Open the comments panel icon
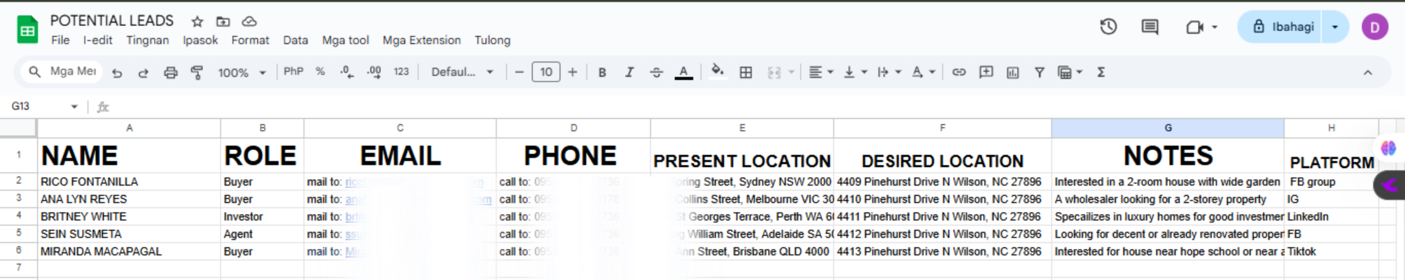This screenshot has width=1405, height=280. pyautogui.click(x=1150, y=27)
